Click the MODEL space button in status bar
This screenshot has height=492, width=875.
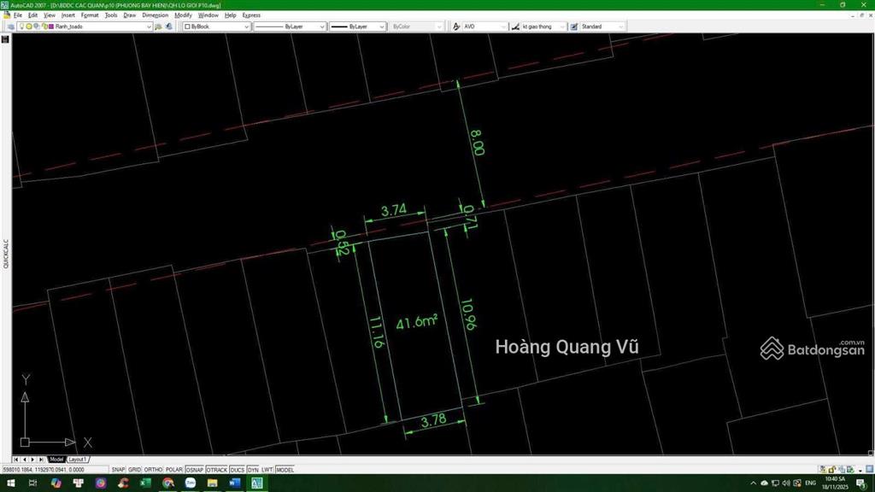click(285, 470)
